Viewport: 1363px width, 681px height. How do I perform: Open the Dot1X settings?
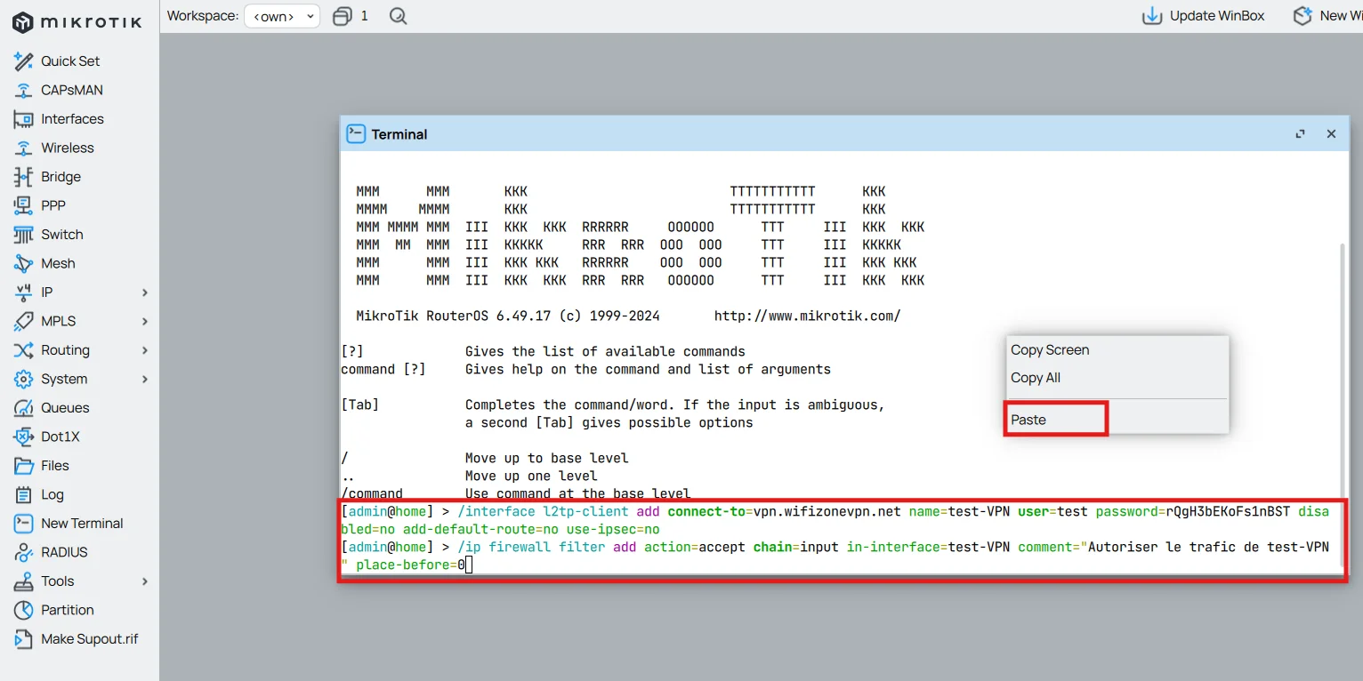[x=55, y=437]
